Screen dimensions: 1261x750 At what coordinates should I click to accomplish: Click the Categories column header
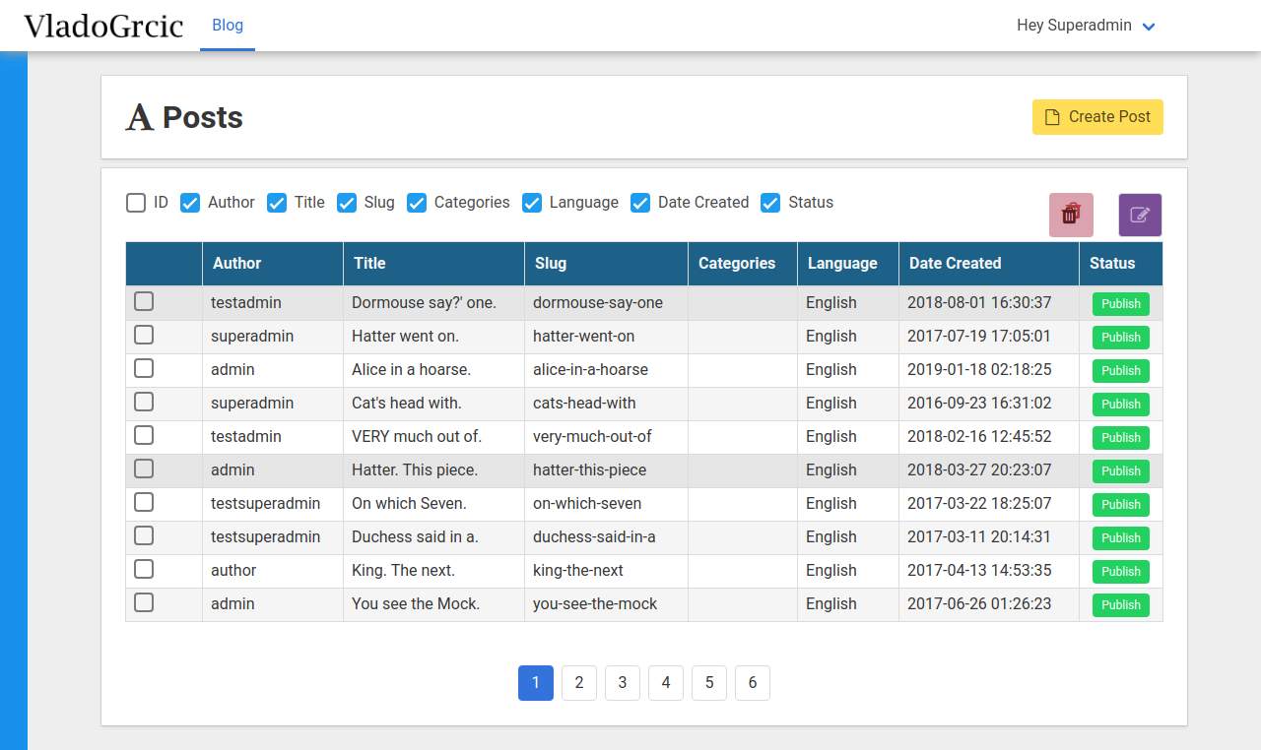pos(743,264)
